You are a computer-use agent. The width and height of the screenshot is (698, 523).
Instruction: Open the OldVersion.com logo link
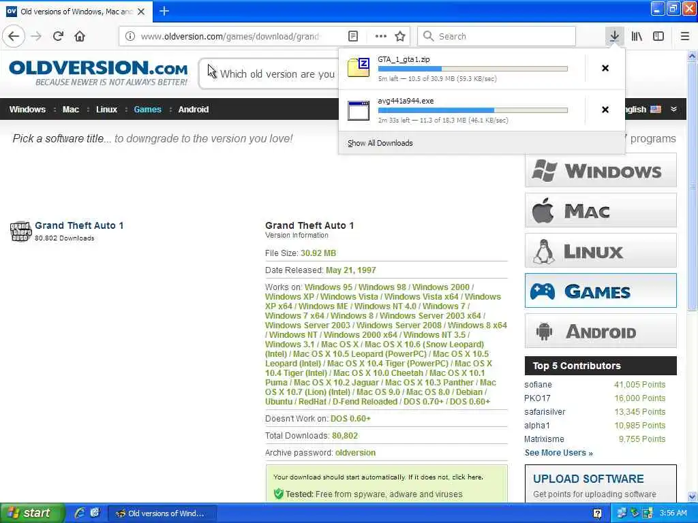pos(98,72)
